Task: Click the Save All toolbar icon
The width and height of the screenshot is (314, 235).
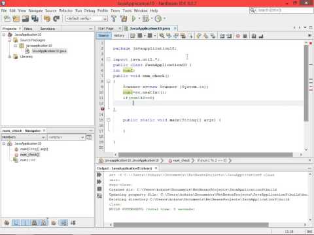Action: pos(35,19)
